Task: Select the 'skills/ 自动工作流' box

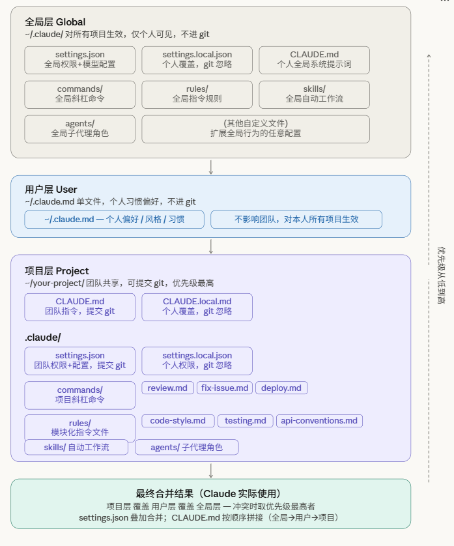Action: 76,447
